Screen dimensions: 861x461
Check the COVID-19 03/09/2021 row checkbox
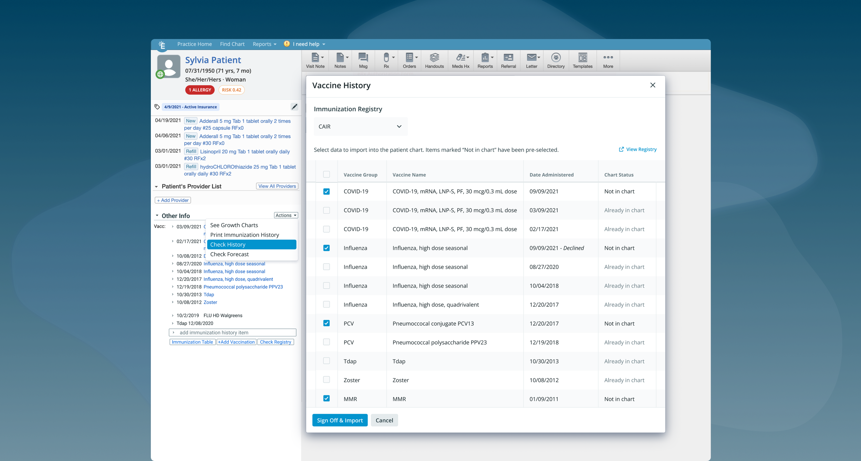pyautogui.click(x=326, y=210)
